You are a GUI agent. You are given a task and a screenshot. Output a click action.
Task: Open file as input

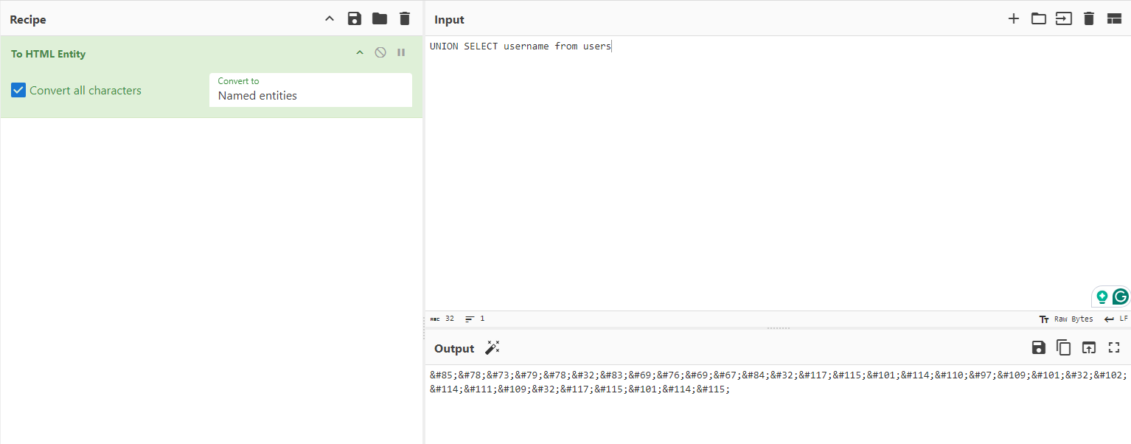1064,19
